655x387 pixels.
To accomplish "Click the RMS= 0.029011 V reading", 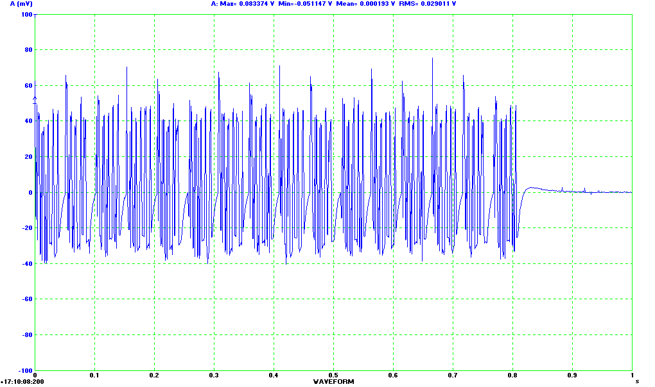I will [x=427, y=4].
